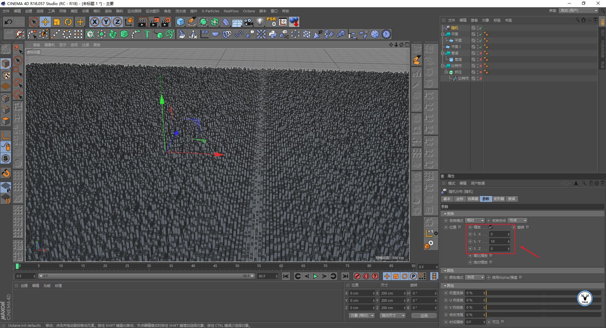606x328 pixels.
Task: Collapse the 比特币 tree item
Action: click(x=443, y=66)
